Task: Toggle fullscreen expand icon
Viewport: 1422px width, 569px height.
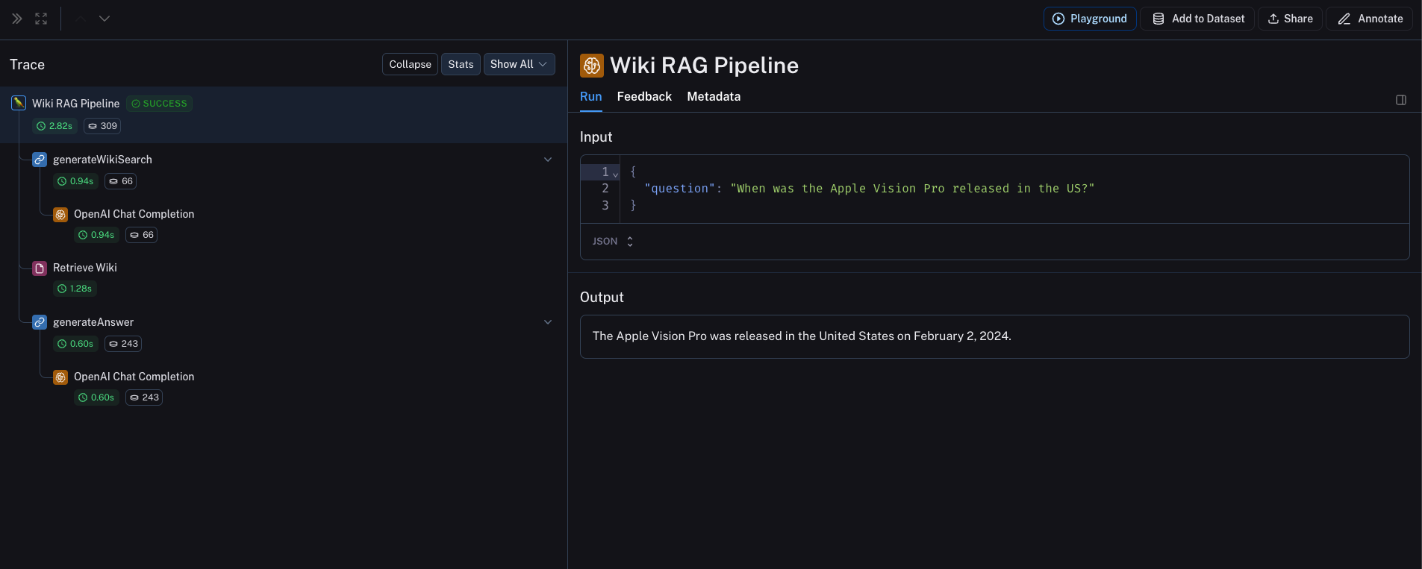Action: coord(41,19)
